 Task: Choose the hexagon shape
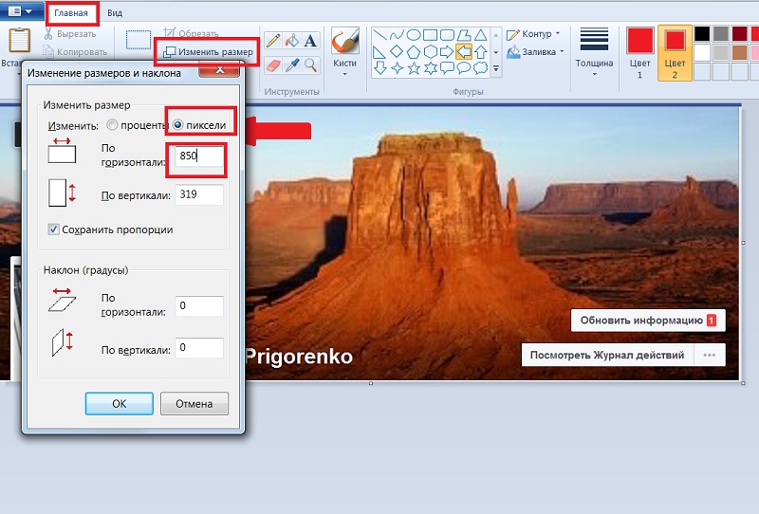431,51
